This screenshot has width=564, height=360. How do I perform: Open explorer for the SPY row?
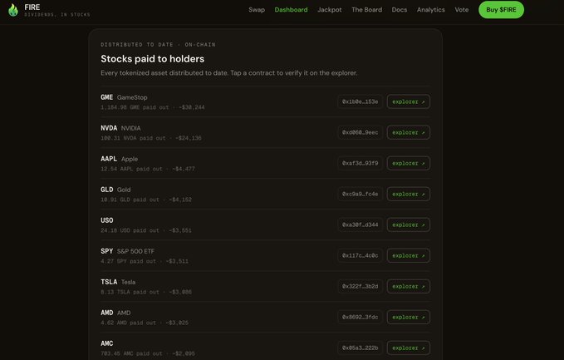coord(408,255)
